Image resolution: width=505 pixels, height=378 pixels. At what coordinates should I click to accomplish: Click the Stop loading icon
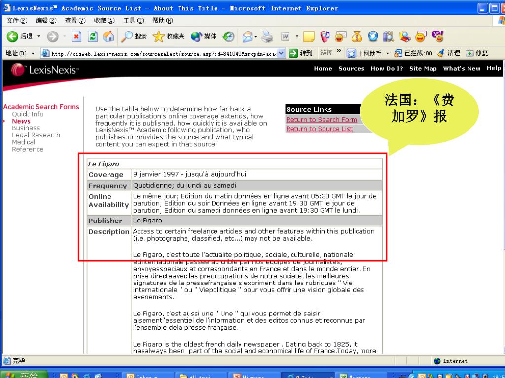click(x=76, y=36)
